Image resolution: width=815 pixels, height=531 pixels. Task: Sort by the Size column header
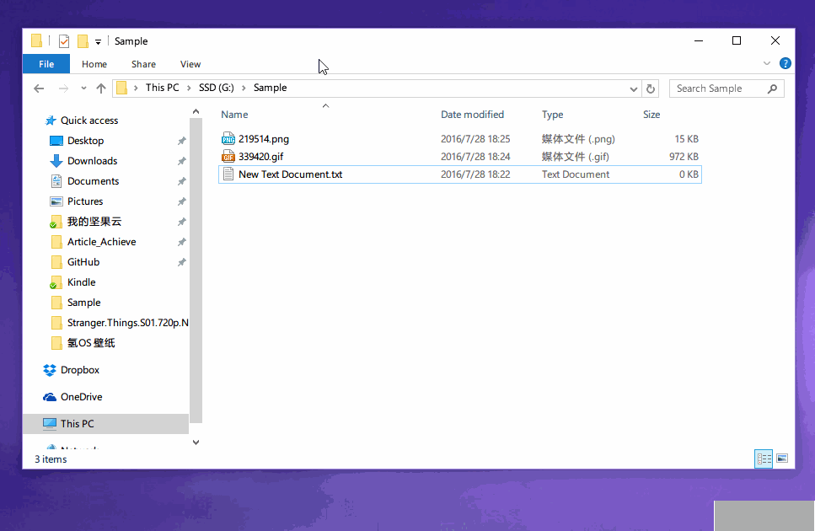click(x=651, y=115)
